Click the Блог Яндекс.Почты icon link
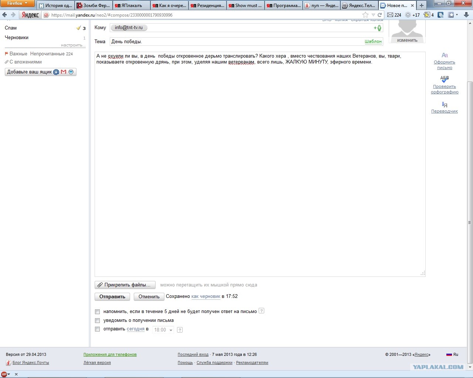This screenshot has height=378, width=473. click(x=8, y=363)
